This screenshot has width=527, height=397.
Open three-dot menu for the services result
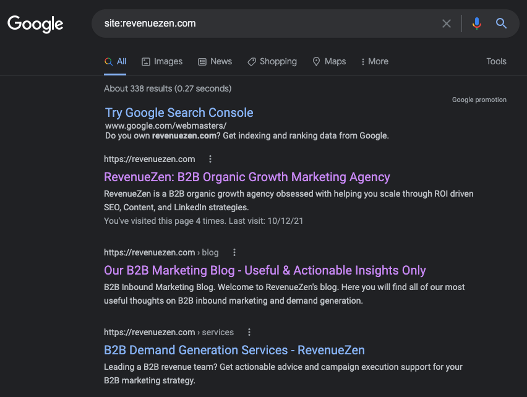point(249,332)
